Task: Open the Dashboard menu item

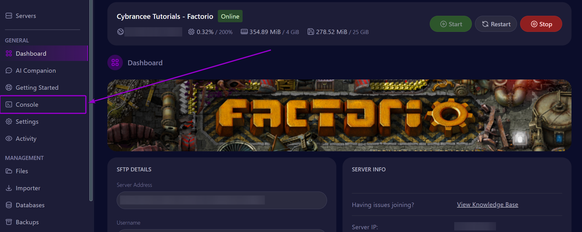Action: pyautogui.click(x=31, y=54)
